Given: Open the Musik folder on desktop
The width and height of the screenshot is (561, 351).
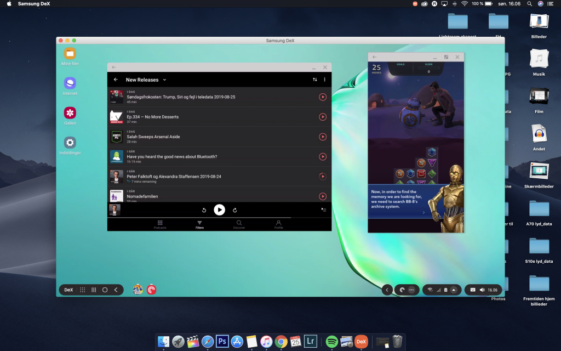Looking at the screenshot, I should coord(539,63).
